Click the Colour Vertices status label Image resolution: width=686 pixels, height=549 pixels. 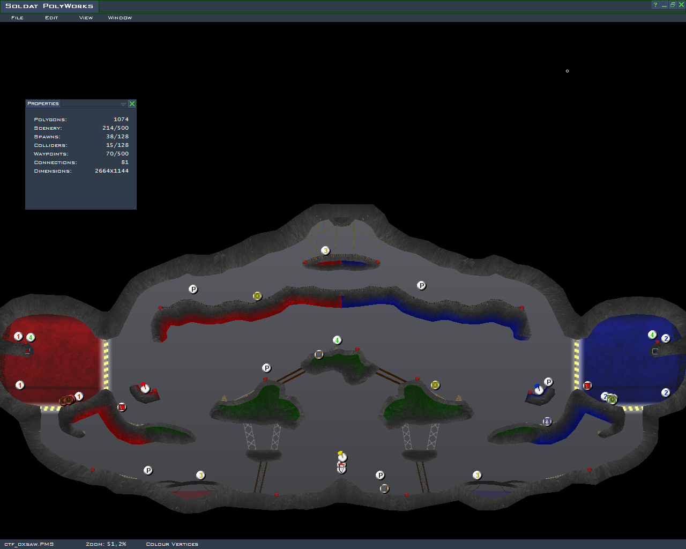(172, 544)
